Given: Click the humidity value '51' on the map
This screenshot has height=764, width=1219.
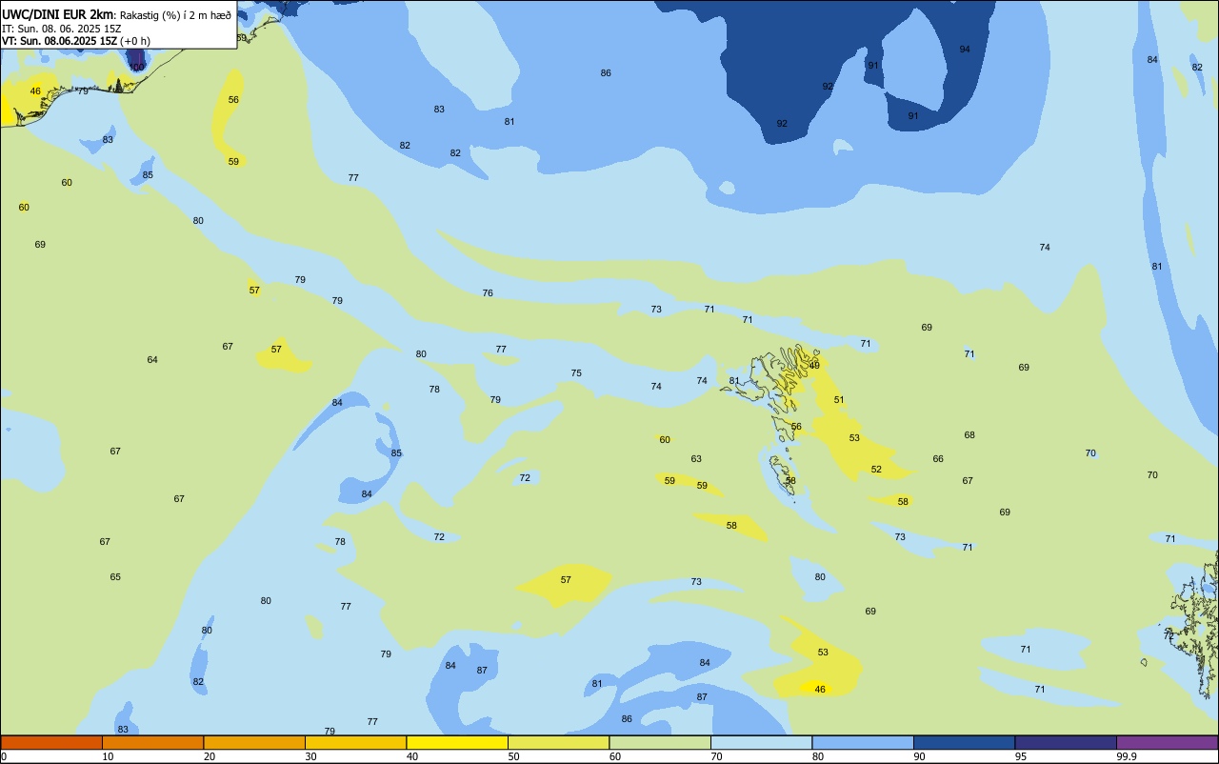Looking at the screenshot, I should 839,400.
